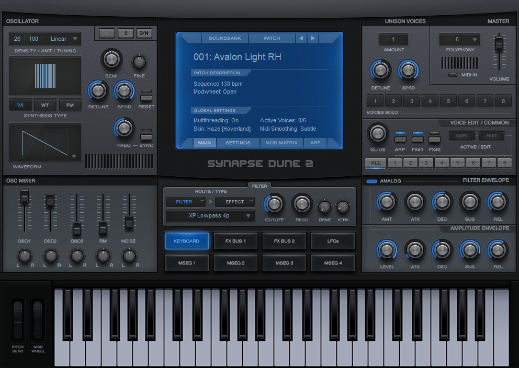Select oscillator 2 tab
This screenshot has height=368, width=519.
[x=126, y=33]
